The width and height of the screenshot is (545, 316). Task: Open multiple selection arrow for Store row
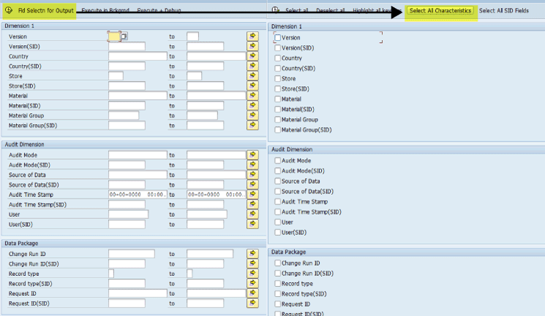[252, 76]
